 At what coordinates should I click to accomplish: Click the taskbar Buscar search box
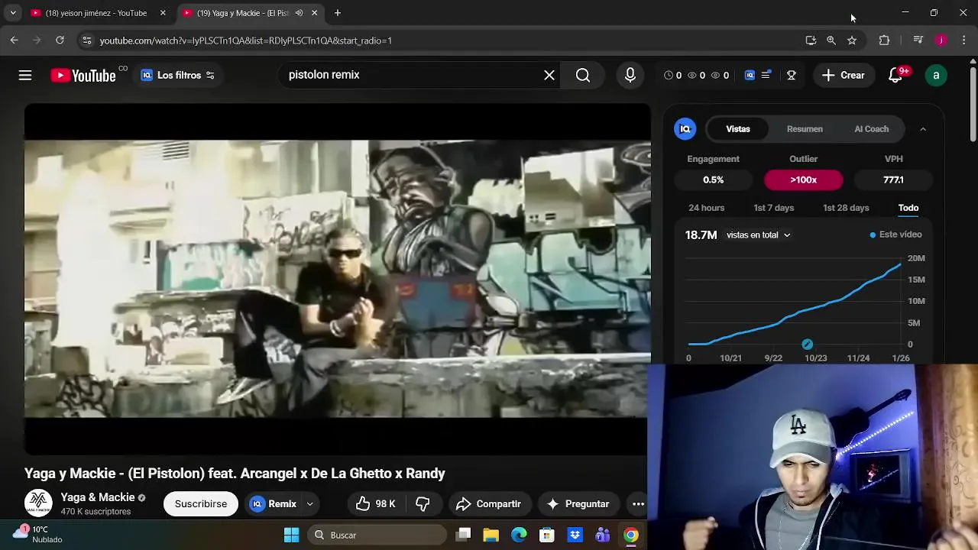pos(377,535)
